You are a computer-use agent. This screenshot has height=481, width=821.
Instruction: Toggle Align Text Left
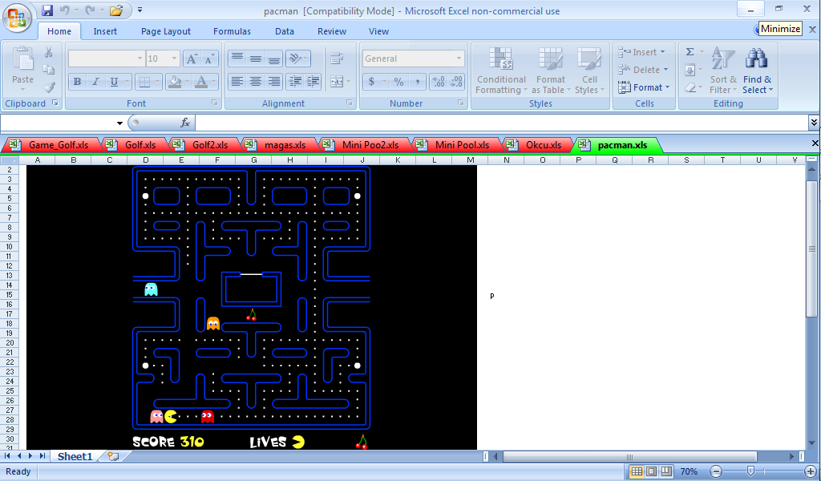(x=237, y=81)
